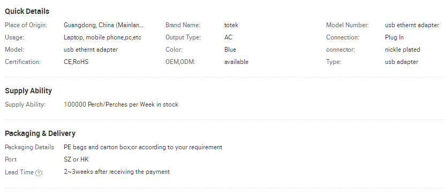Screen dimensions: 445x193
Task: Click the Port value 'SZ or HK'
Action: point(76,159)
